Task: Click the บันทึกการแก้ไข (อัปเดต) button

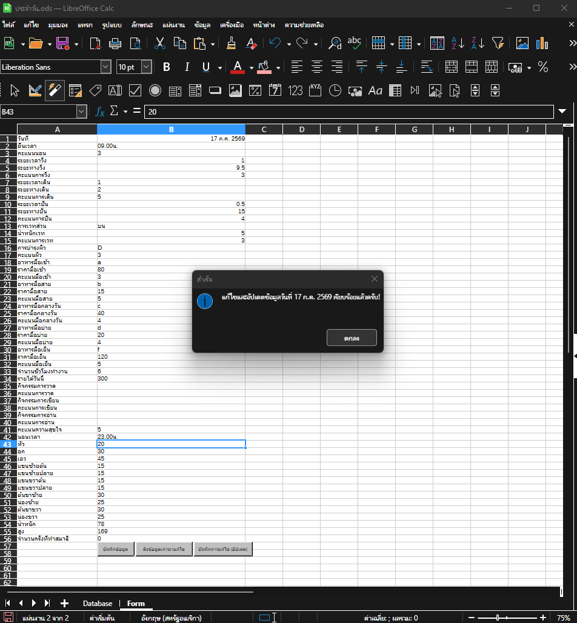Action: pos(223,549)
